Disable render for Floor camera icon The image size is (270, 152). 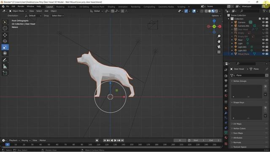point(267,40)
